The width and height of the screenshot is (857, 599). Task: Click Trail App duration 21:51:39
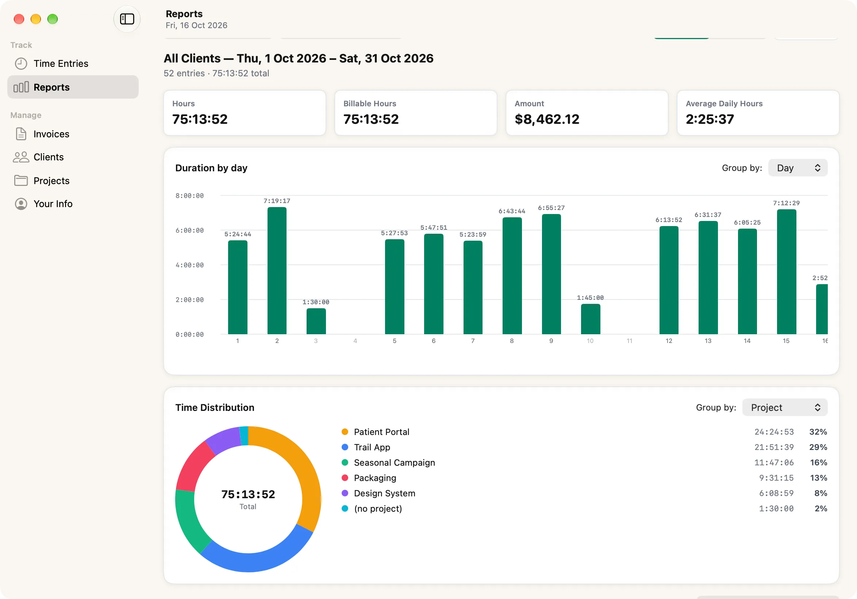coord(774,447)
